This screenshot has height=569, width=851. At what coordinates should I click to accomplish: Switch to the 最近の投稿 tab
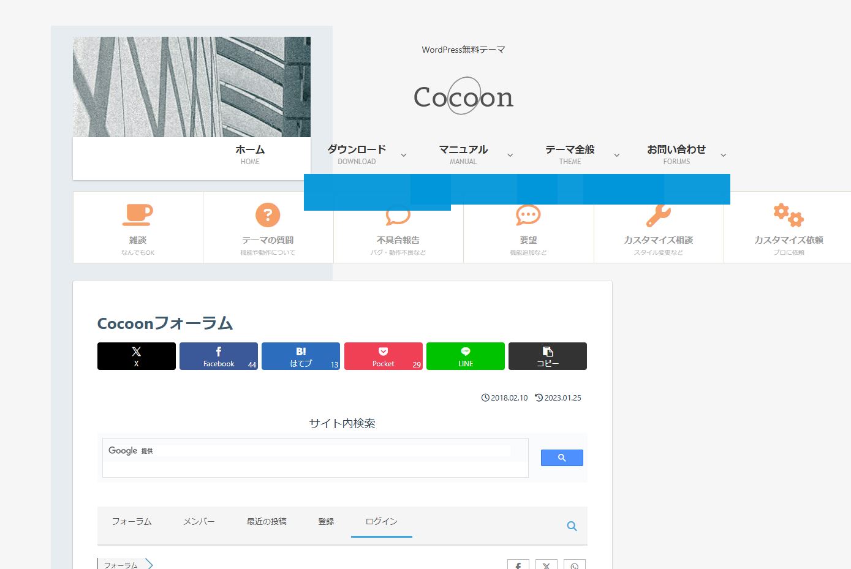(x=267, y=521)
